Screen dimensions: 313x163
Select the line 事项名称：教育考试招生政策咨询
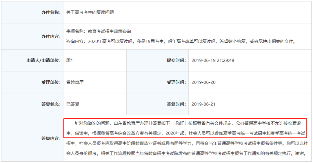tap(99, 31)
